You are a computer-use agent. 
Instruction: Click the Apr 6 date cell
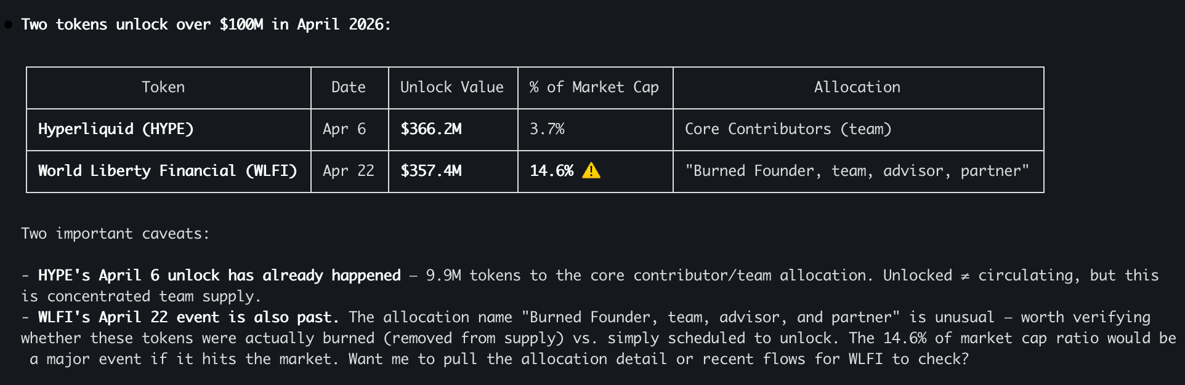point(344,129)
